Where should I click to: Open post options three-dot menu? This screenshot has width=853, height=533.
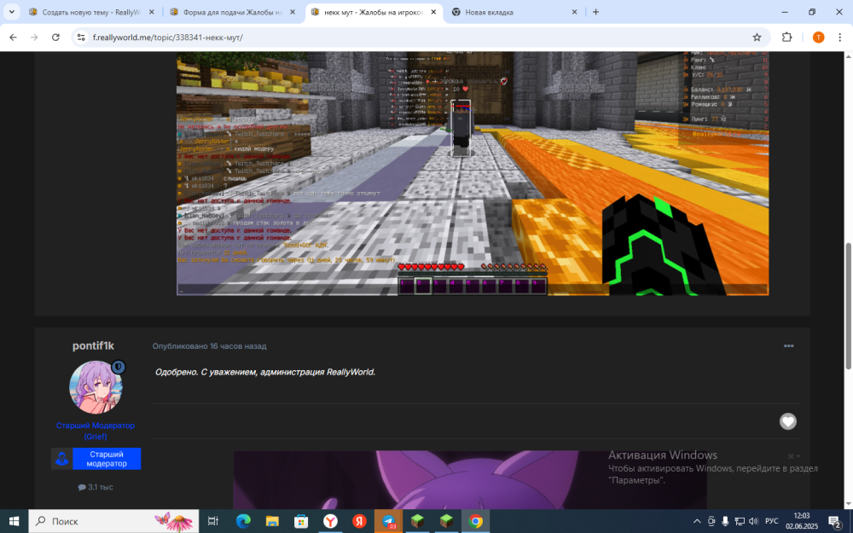click(788, 346)
